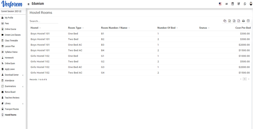Toggle column visibility selector

click(x=248, y=21)
